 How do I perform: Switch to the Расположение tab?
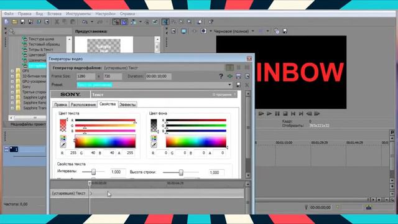pyautogui.click(x=83, y=105)
